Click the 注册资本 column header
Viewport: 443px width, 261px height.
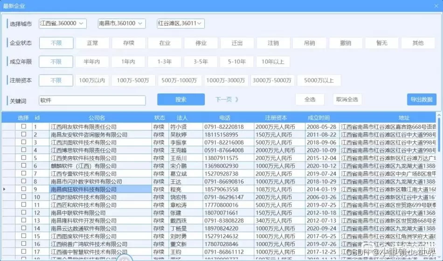(276, 118)
